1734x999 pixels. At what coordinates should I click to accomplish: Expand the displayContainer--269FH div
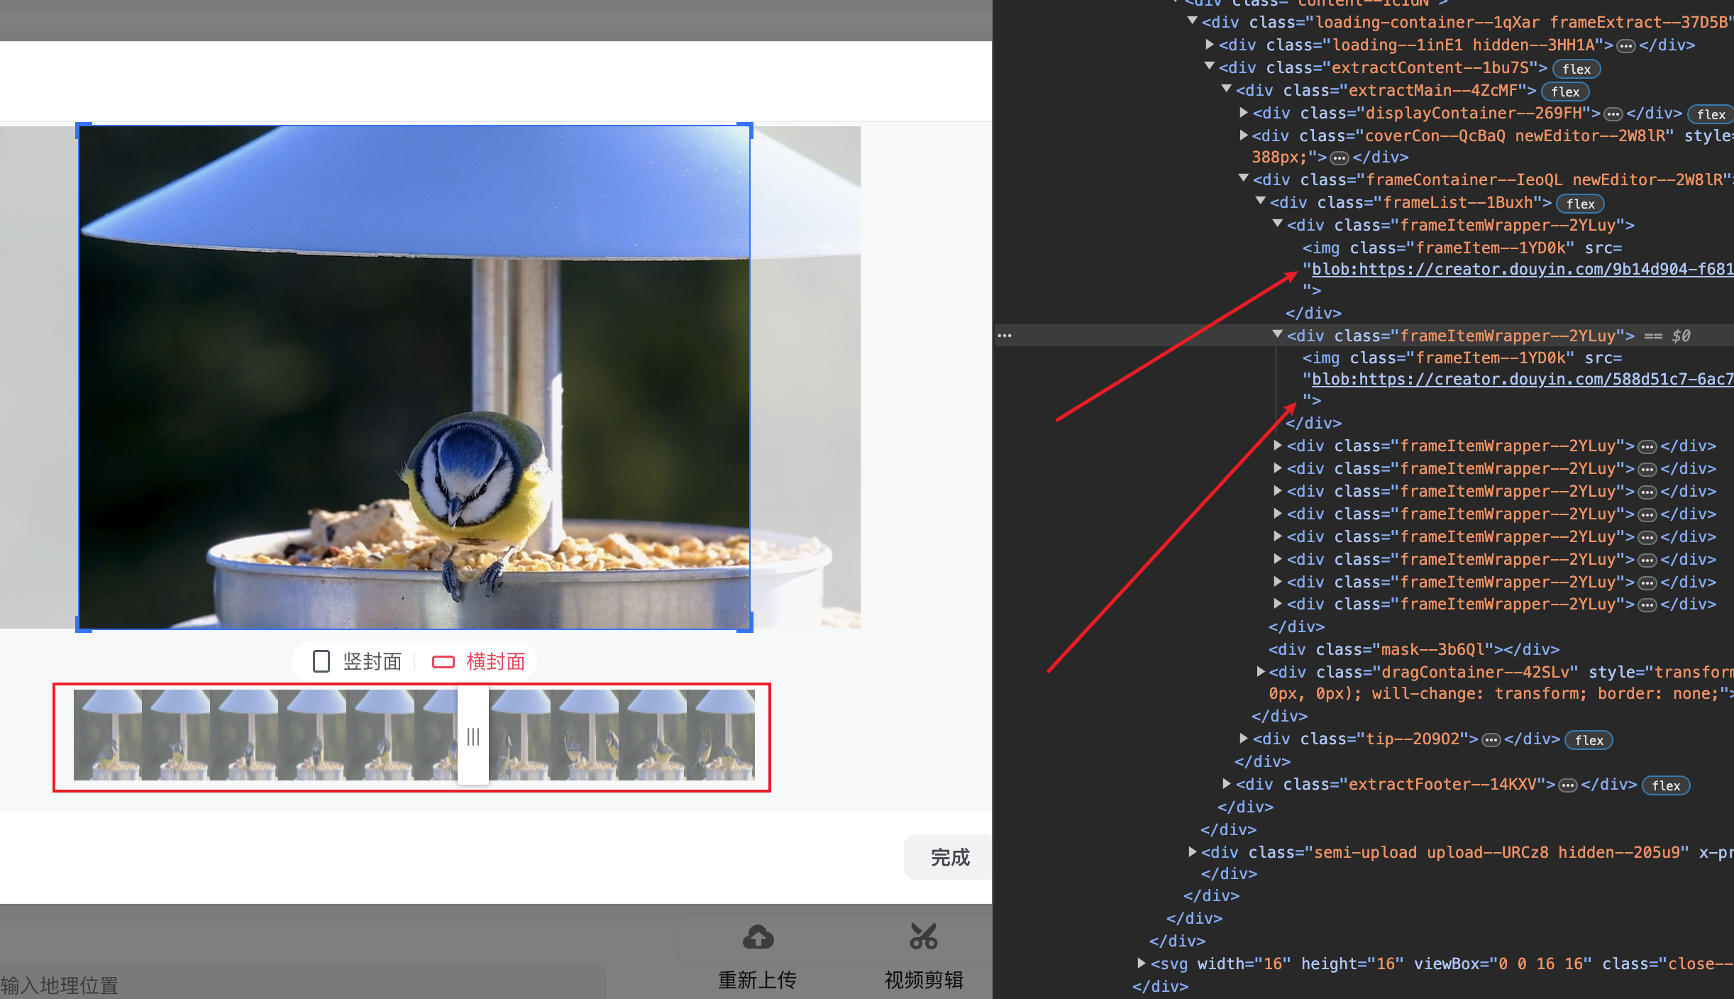pyautogui.click(x=1244, y=112)
